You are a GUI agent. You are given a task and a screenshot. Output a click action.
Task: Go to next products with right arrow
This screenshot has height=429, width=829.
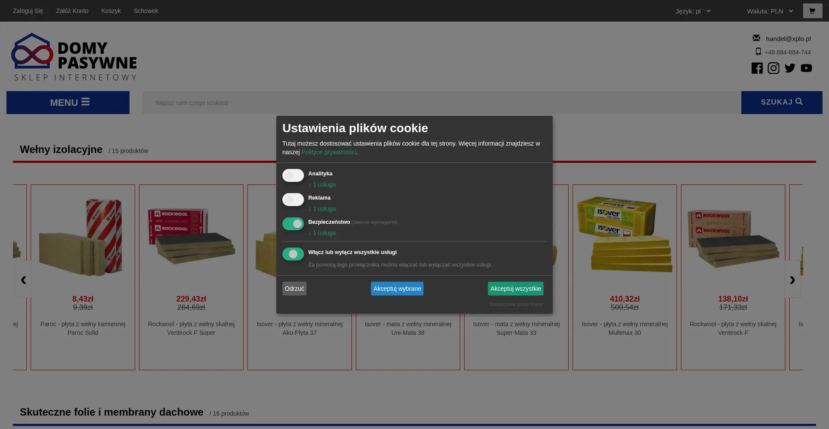tap(792, 279)
